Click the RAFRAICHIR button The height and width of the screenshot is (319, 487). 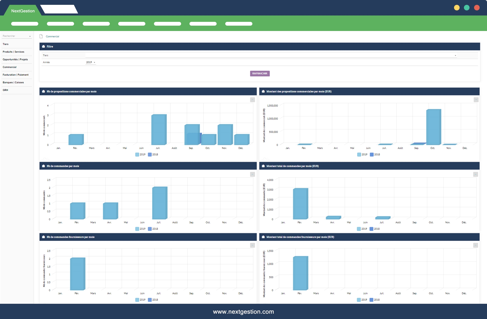[260, 73]
